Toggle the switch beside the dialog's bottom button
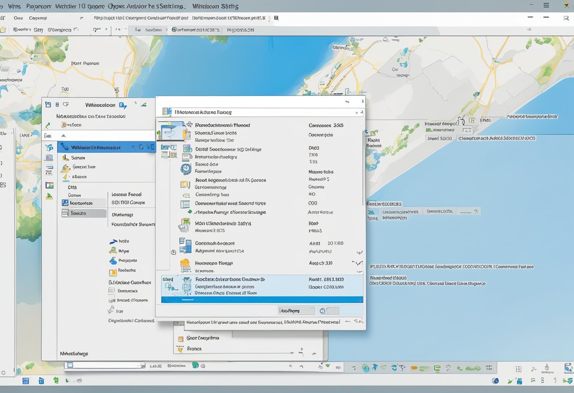 coord(329,311)
